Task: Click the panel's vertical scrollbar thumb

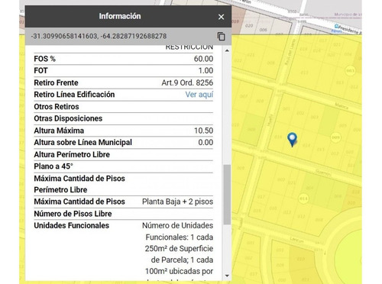Action: [x=227, y=195]
